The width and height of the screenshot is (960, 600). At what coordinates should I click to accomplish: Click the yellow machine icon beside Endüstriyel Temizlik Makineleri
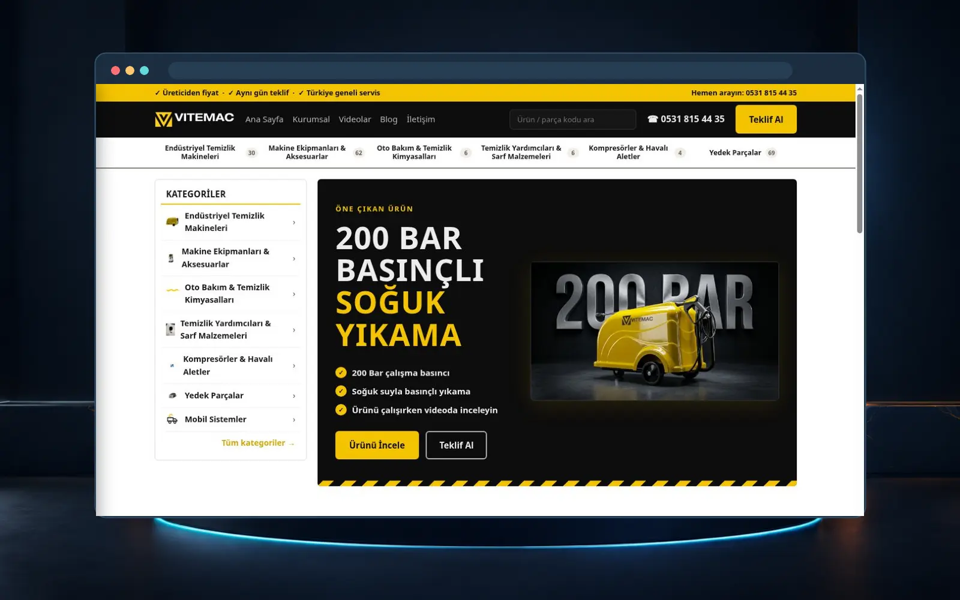(x=172, y=222)
